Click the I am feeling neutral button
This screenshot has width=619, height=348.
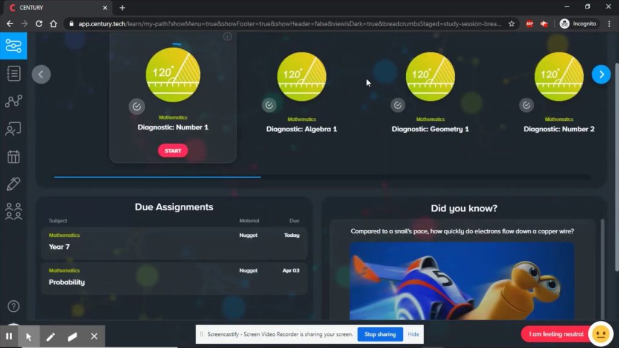click(x=556, y=334)
